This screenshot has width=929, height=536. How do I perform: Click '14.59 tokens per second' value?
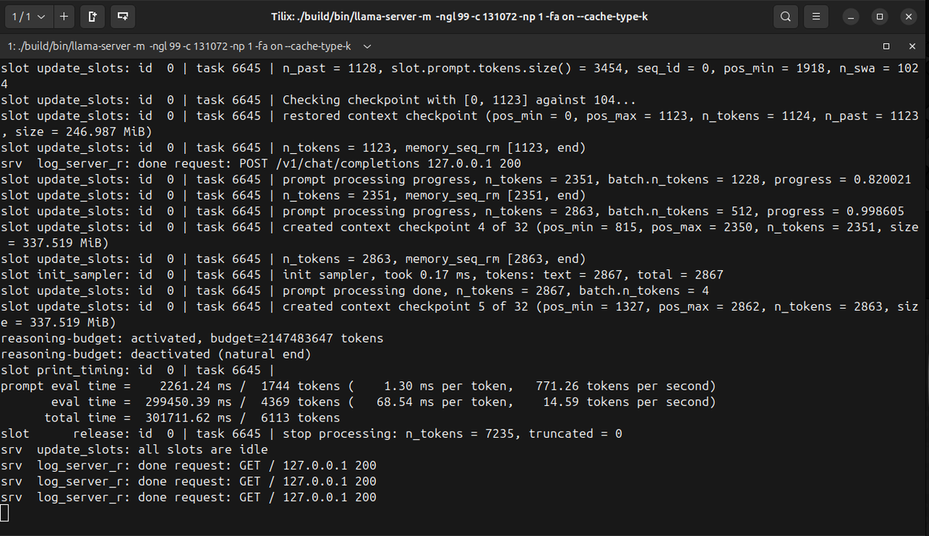coord(626,401)
